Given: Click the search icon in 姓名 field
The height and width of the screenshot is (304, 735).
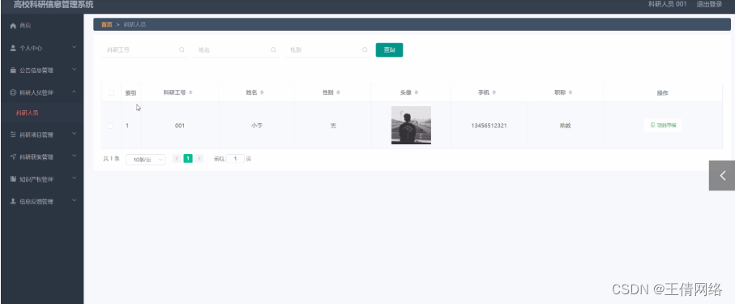Looking at the screenshot, I should [273, 49].
